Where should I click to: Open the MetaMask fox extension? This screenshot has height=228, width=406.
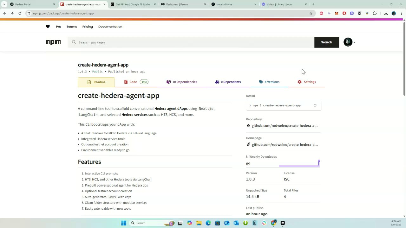(337, 13)
